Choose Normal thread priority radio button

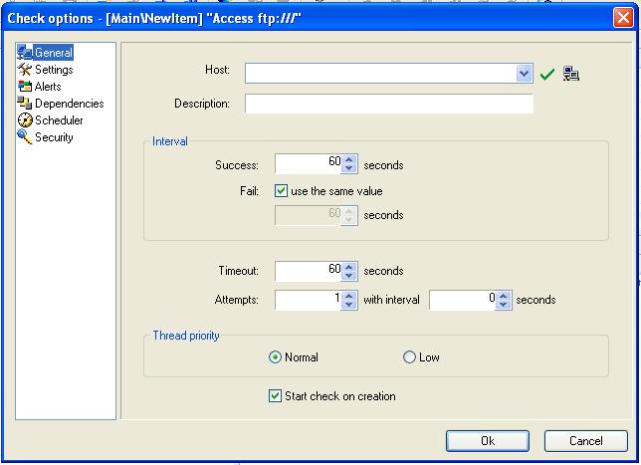point(275,357)
